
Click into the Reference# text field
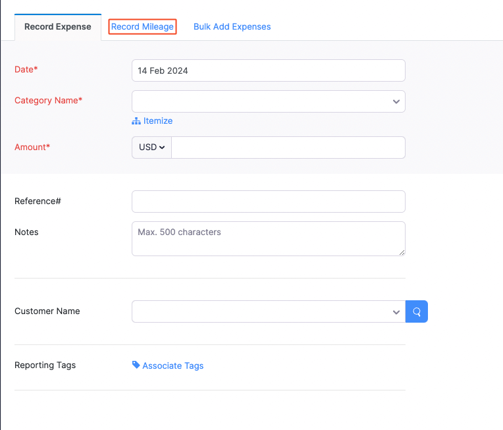(268, 202)
